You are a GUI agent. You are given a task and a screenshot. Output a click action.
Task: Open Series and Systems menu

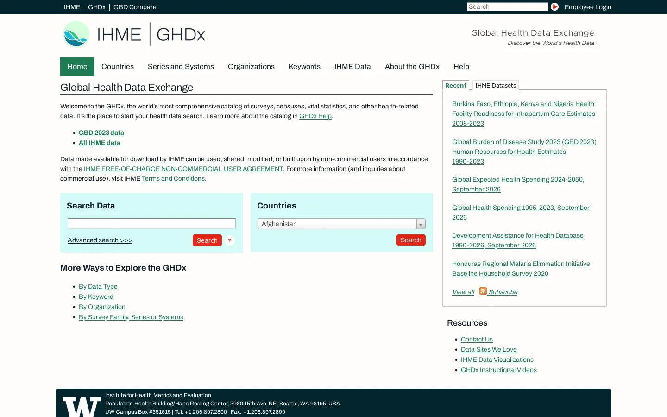[181, 67]
